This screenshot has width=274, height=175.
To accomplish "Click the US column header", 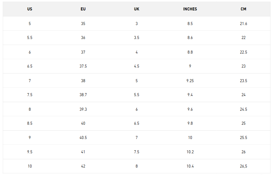I will [x=30, y=9].
